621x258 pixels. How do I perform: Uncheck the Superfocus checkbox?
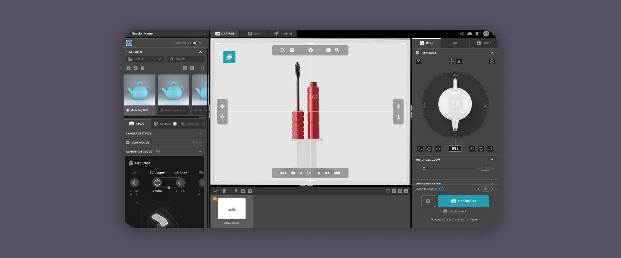pos(128,143)
